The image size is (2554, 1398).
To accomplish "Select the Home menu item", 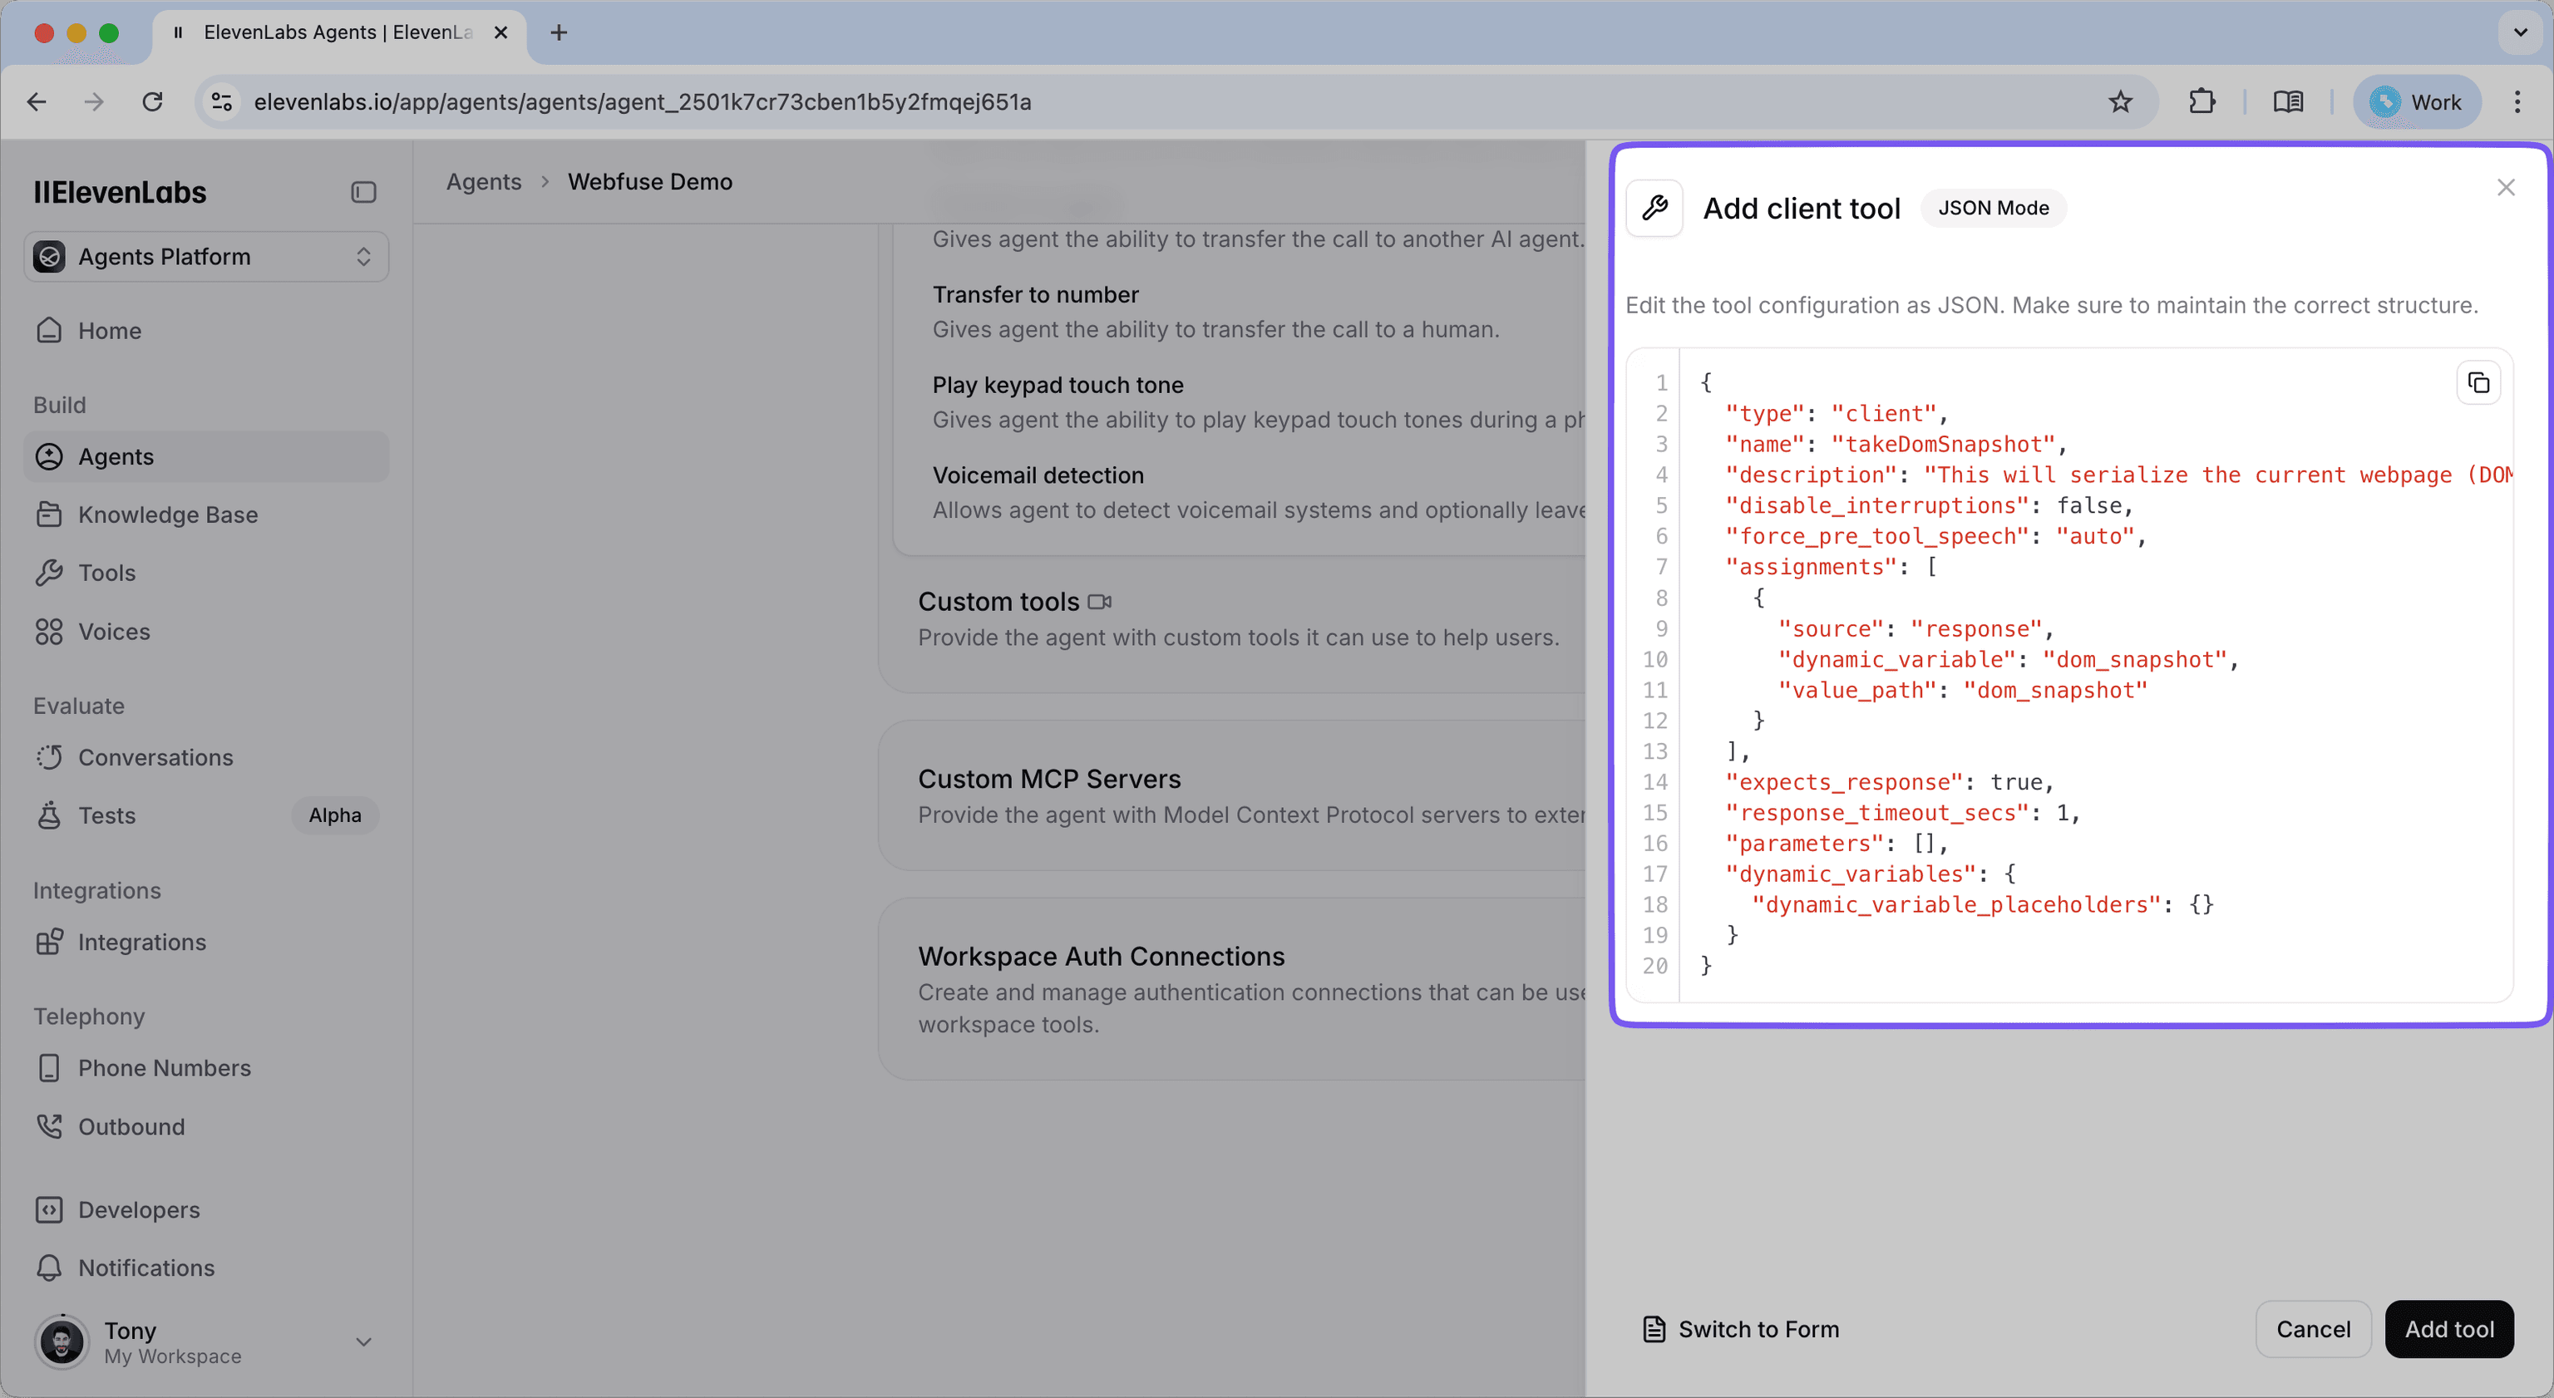I will point(109,331).
